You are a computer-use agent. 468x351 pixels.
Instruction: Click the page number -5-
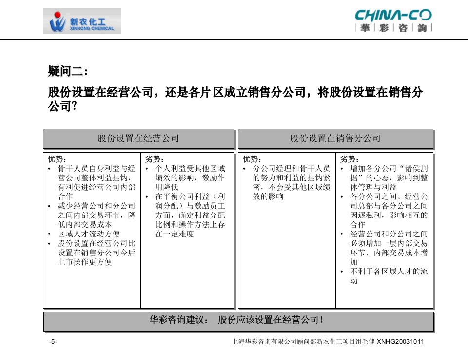coord(53,342)
